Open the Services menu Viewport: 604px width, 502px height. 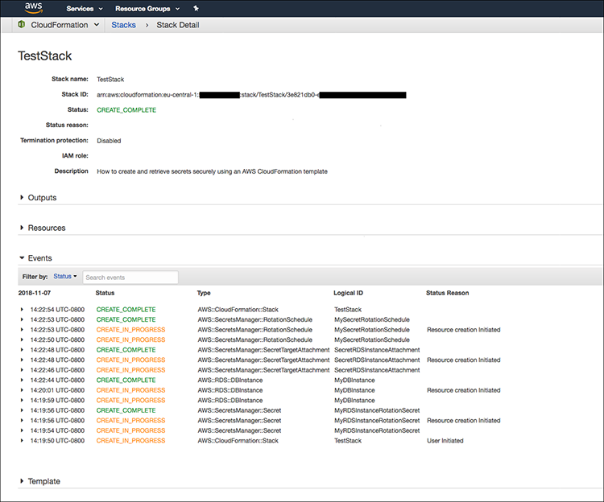coord(85,9)
